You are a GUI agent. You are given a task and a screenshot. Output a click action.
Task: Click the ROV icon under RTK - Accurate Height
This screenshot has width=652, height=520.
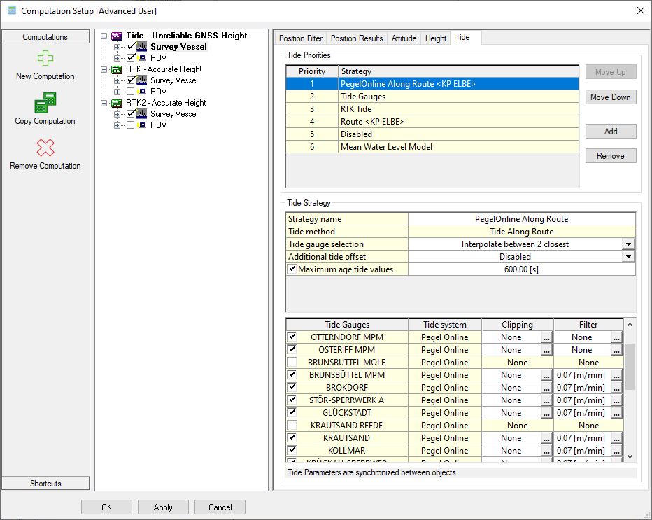tap(142, 92)
